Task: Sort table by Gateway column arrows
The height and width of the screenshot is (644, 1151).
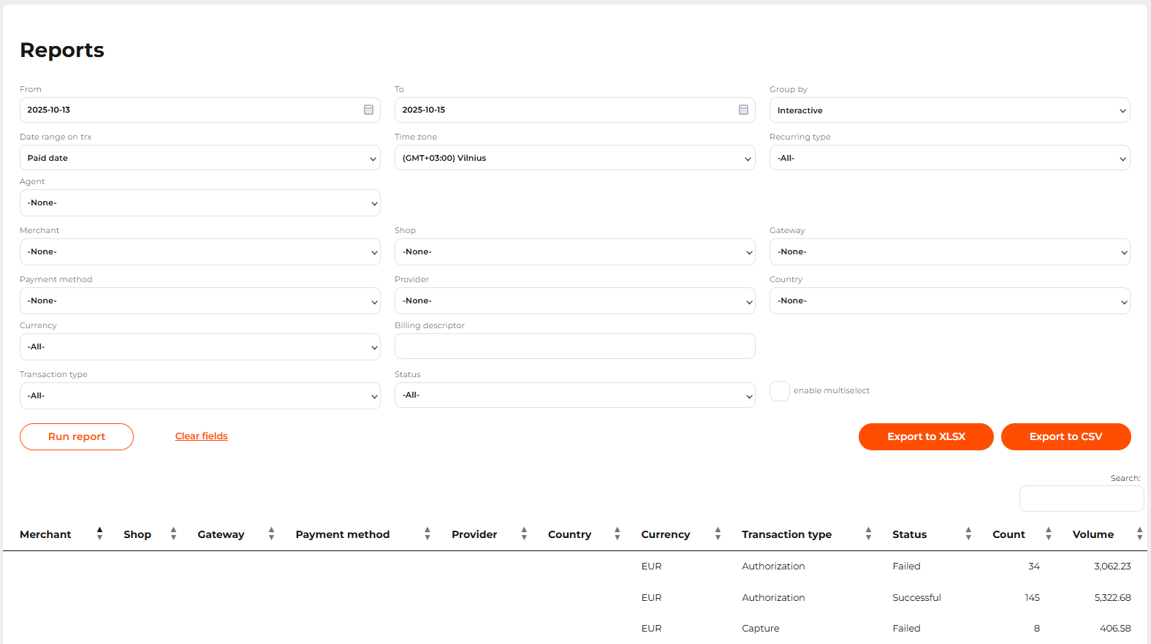Action: 271,534
